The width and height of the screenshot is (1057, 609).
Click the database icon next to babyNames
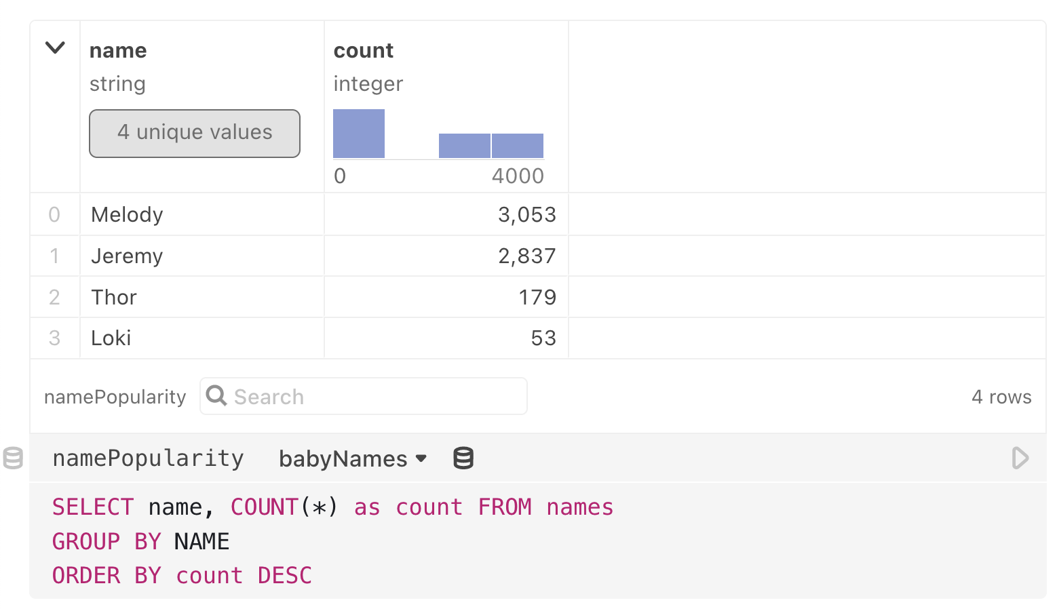click(x=463, y=458)
